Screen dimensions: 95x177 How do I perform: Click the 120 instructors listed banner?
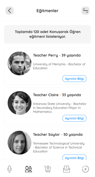(47, 34)
